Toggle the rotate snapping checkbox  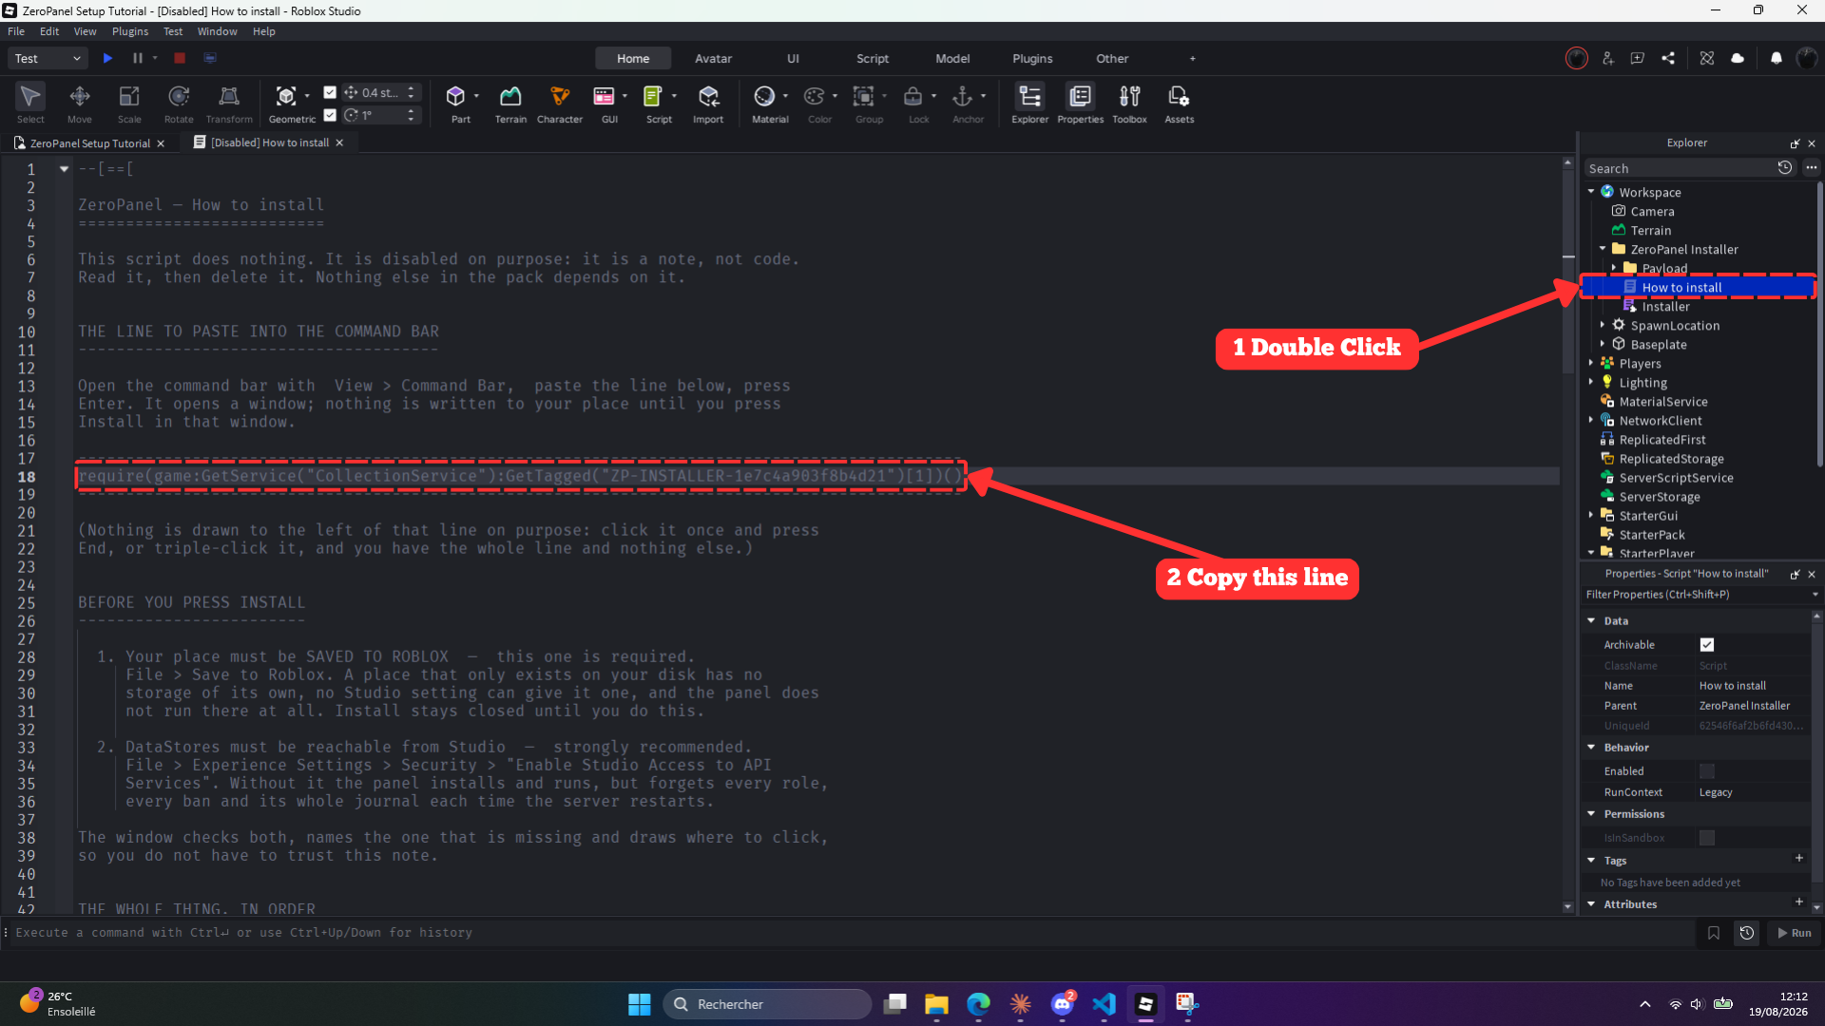[330, 115]
